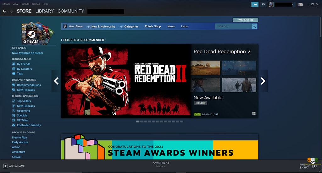Screen dimensions: 322x173
Task: Click the VR Titles icon
Action: [14, 120]
